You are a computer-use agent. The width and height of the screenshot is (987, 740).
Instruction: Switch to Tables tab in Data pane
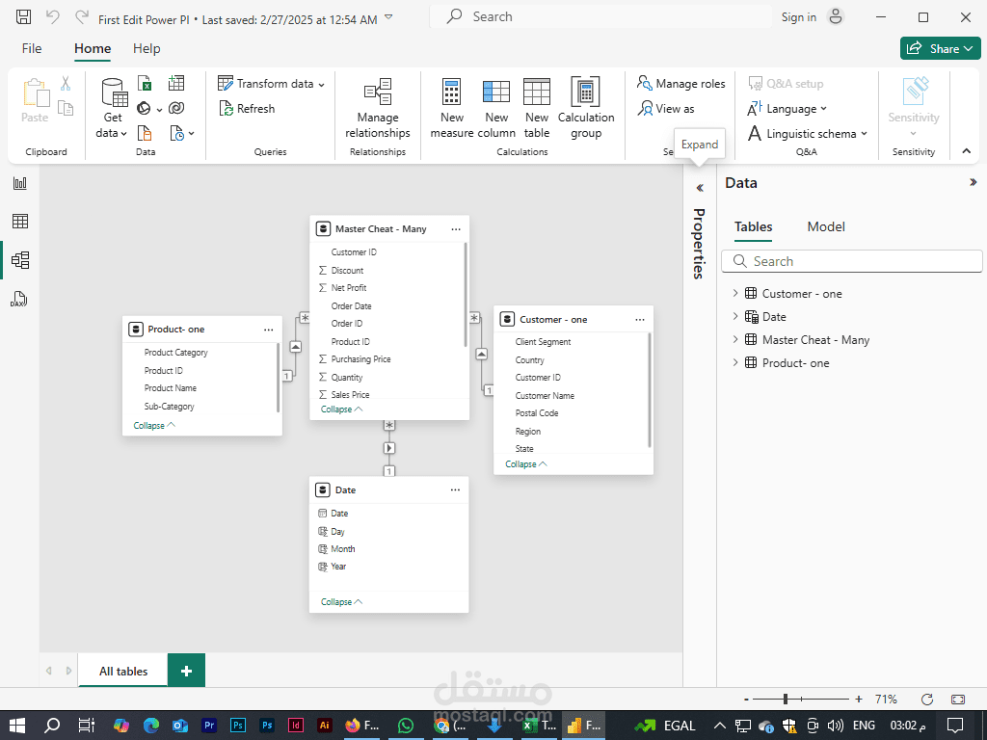pyautogui.click(x=753, y=226)
